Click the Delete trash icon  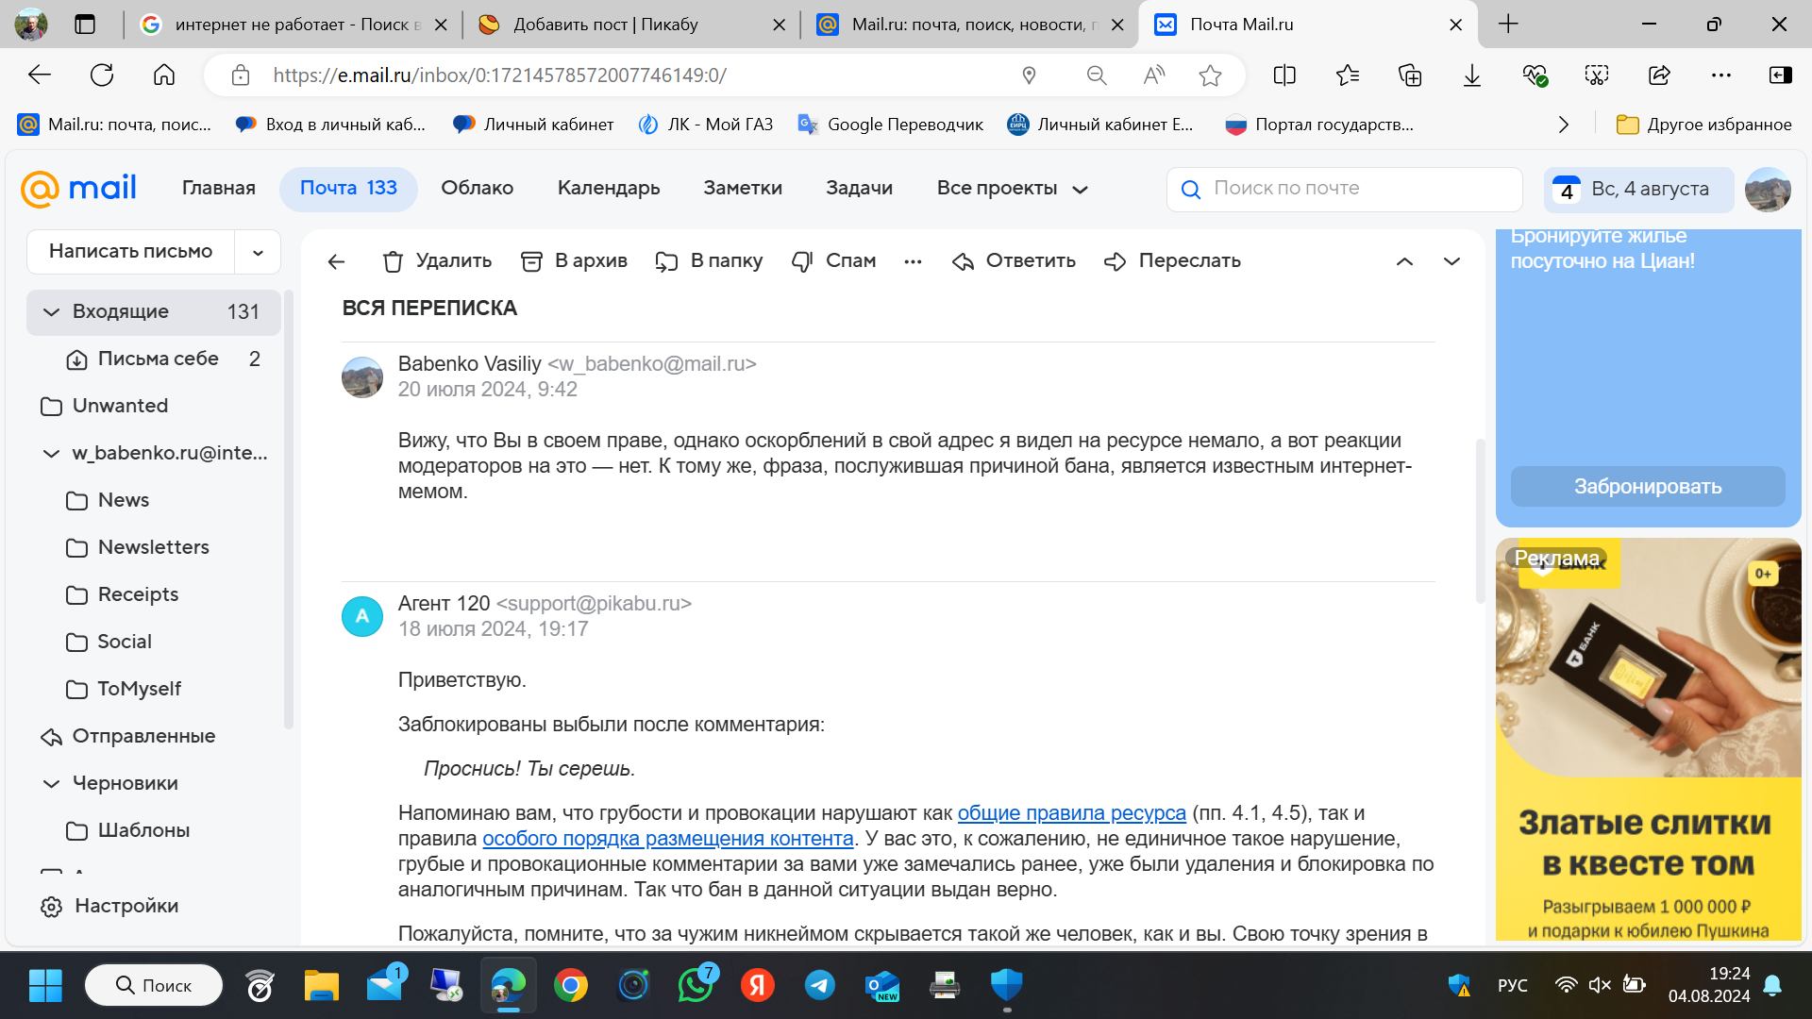393,261
